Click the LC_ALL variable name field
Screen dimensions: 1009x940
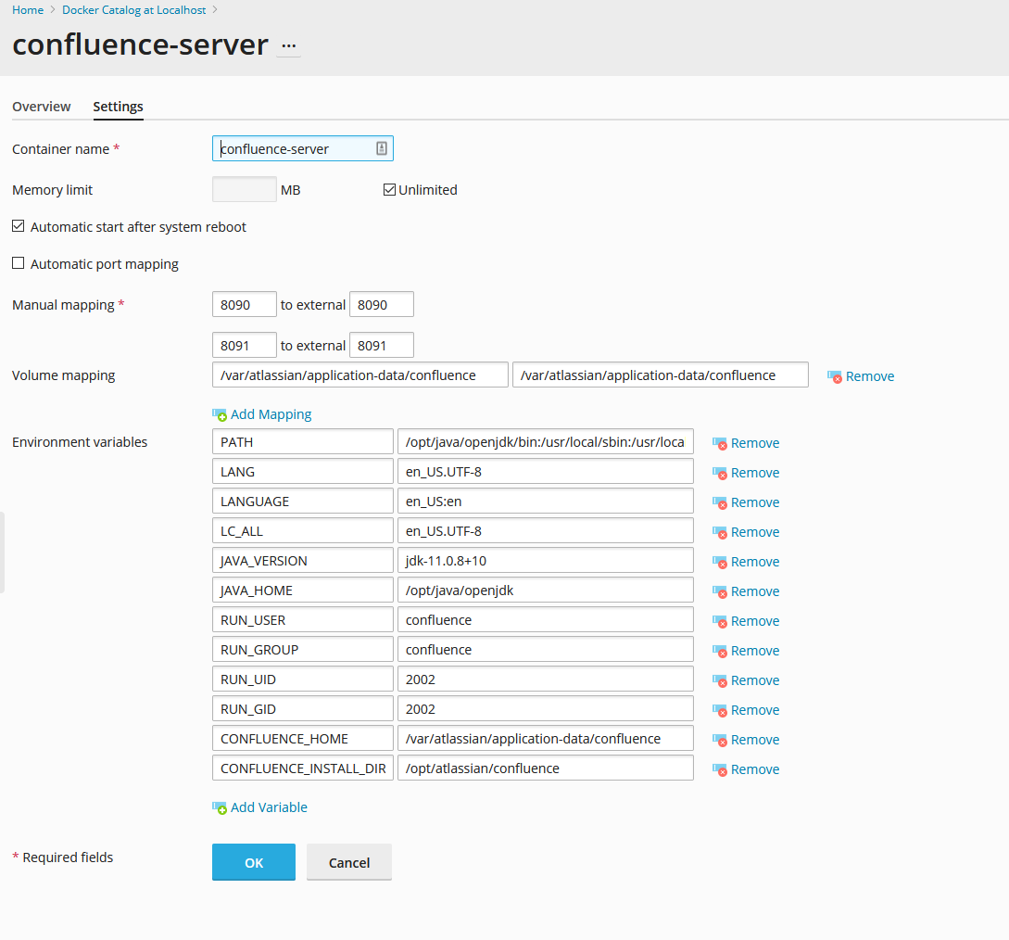tap(302, 530)
